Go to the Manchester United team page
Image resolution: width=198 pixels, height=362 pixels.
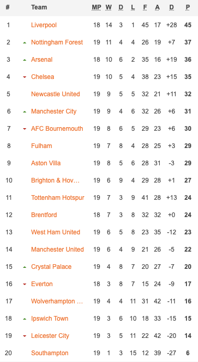tap(57, 250)
